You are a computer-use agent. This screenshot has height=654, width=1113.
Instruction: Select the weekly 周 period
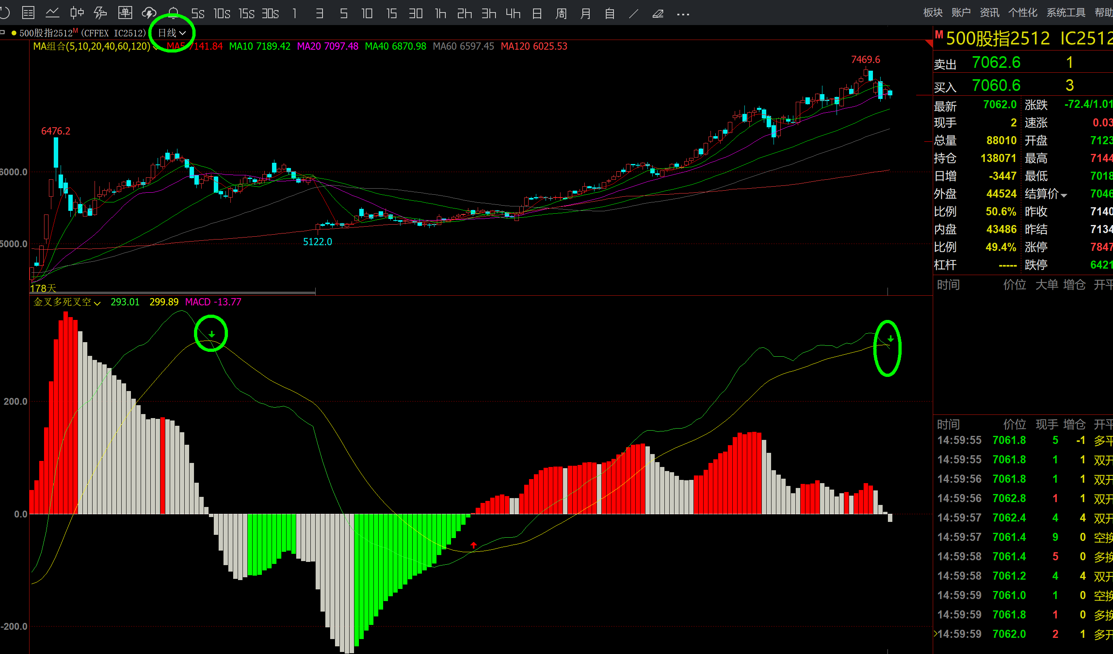[561, 14]
